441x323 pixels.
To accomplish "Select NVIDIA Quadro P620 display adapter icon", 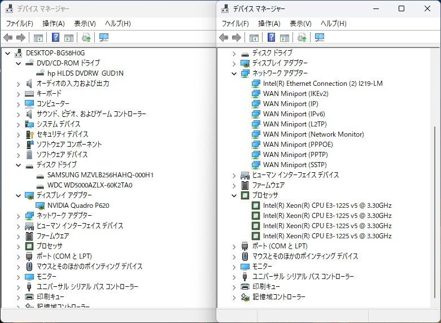I will 40,206.
